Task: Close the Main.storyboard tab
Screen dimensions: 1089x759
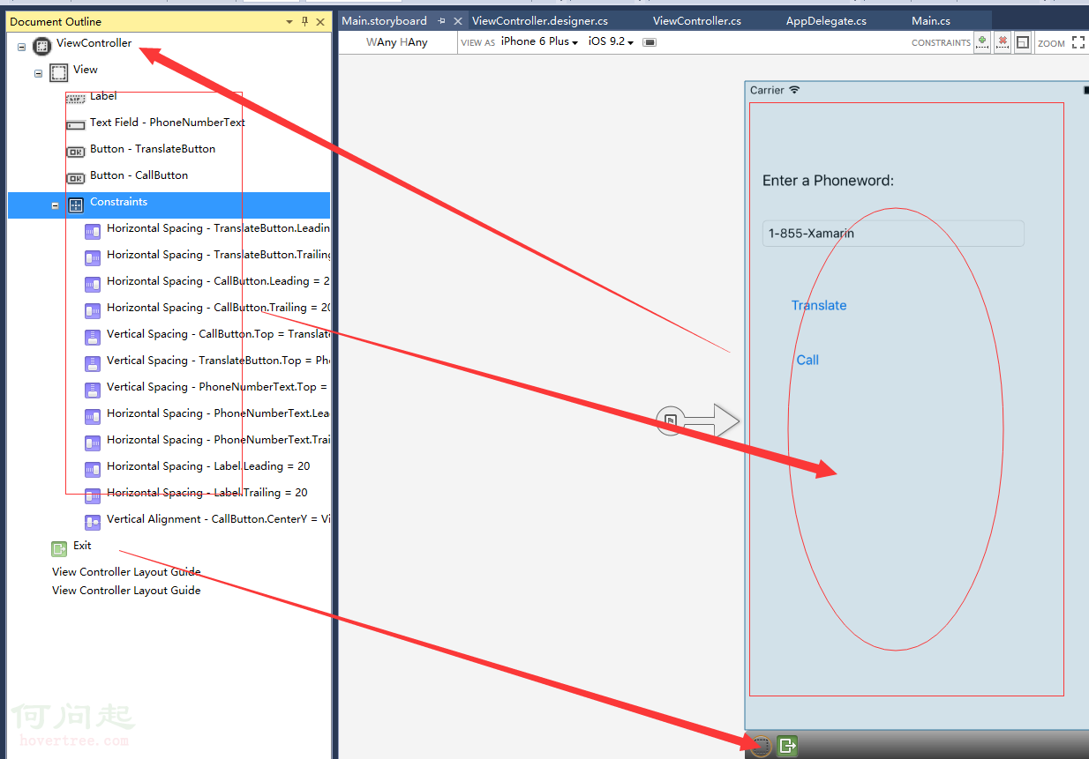Action: pos(457,21)
